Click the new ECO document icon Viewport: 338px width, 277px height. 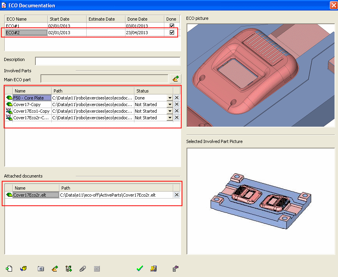pos(9,268)
